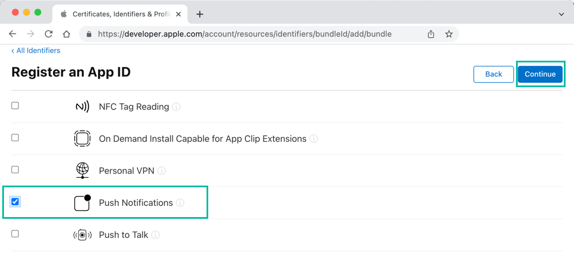
Task: Check the Personal VPN checkbox
Action: pos(15,169)
